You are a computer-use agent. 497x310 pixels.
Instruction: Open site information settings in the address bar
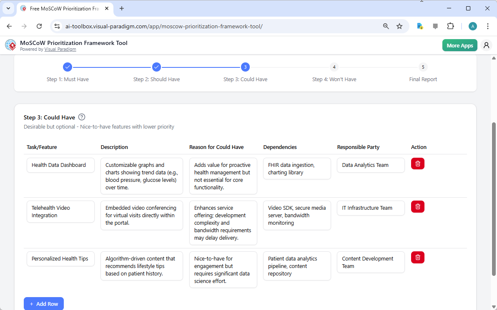point(57,26)
